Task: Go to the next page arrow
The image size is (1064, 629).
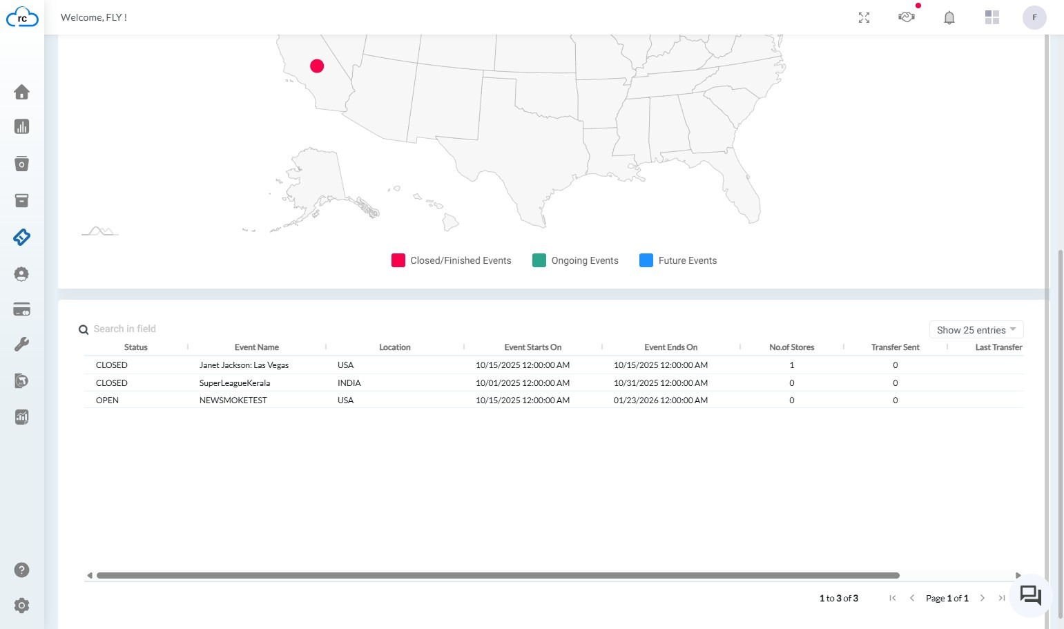Action: click(983, 598)
